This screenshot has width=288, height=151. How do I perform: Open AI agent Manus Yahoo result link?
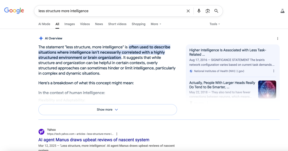(x=94, y=140)
